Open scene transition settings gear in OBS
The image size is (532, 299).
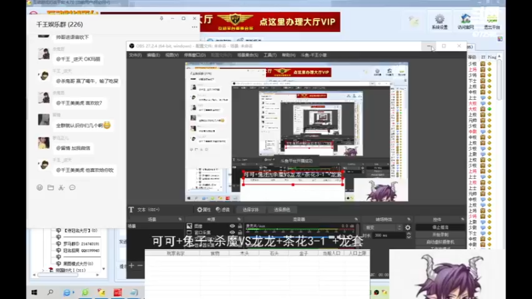click(x=408, y=227)
